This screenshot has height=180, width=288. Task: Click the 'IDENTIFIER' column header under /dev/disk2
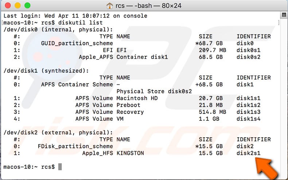[254, 139]
